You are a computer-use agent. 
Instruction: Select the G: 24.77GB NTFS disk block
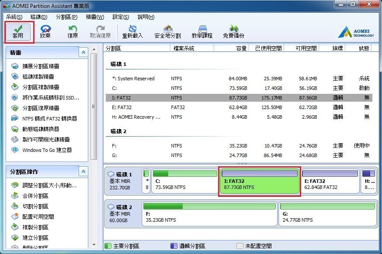pos(328,213)
